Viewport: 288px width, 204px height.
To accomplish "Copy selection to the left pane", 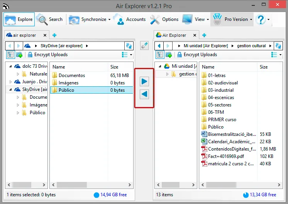I will coord(144,94).
